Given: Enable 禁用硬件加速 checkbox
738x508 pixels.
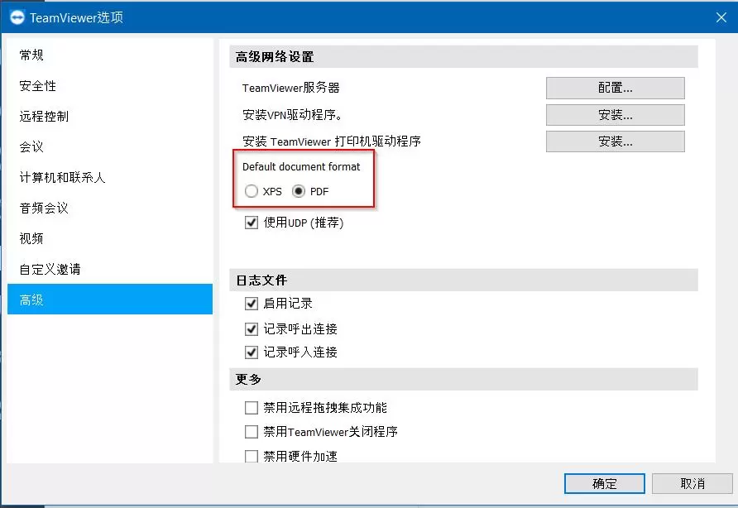Looking at the screenshot, I should coord(251,456).
